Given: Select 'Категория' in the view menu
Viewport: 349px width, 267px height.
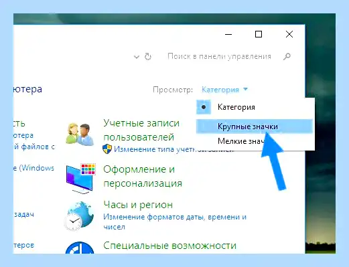Looking at the screenshot, I should point(255,107).
